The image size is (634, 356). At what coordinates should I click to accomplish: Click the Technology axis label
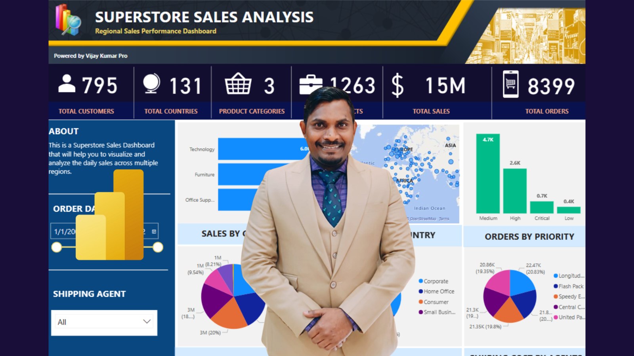(x=202, y=149)
